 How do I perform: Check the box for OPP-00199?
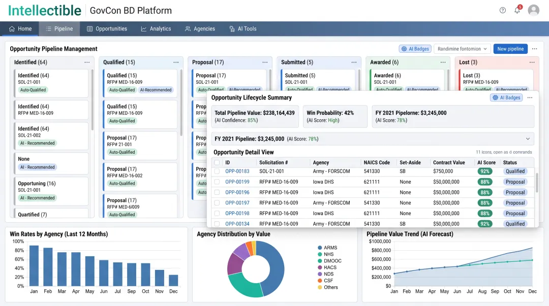217,182
